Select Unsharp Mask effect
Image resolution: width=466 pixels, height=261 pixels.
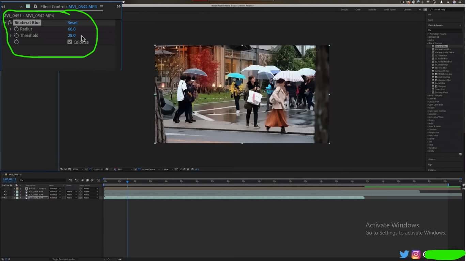coord(441,92)
